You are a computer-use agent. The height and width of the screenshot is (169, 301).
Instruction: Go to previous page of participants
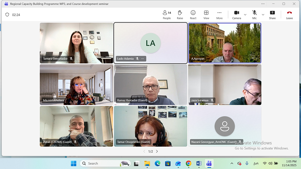(x=144, y=151)
